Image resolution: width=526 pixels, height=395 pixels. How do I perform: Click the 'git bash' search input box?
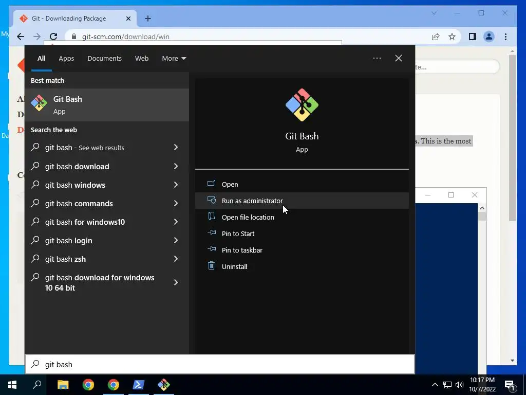pos(220,365)
